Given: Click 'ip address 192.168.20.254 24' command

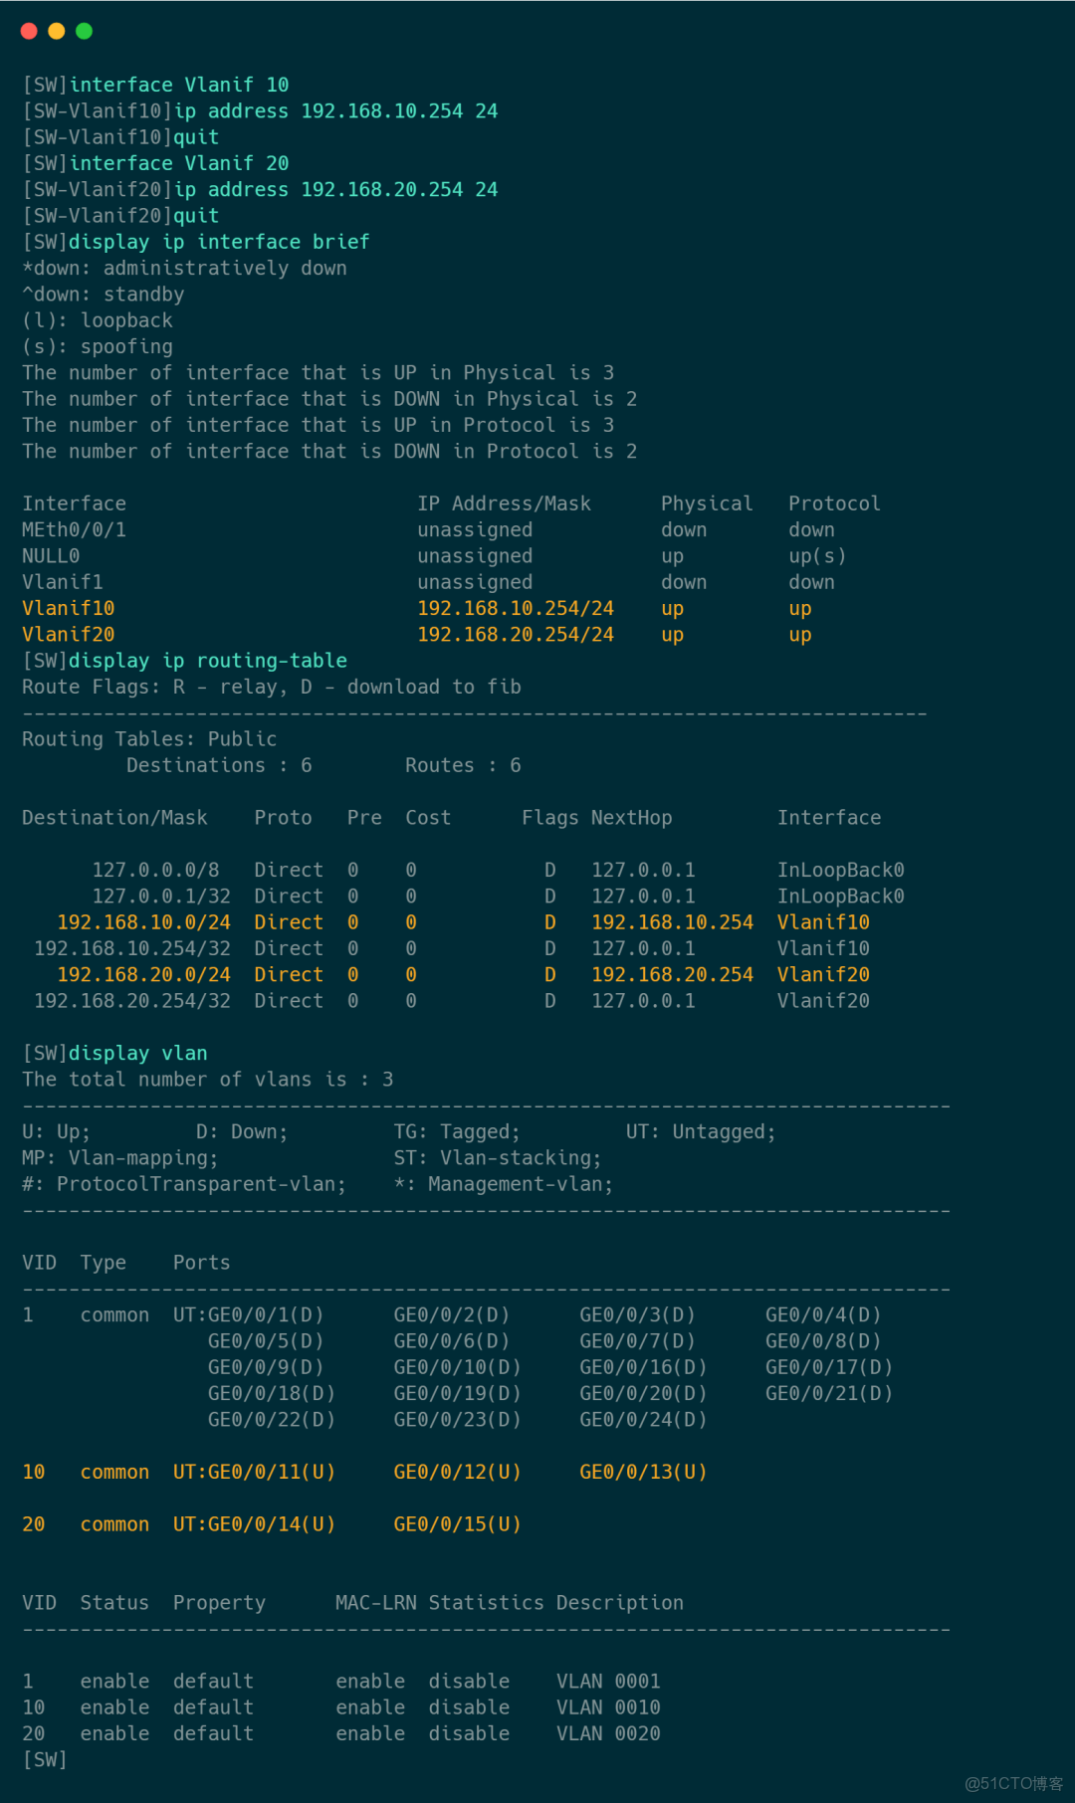Looking at the screenshot, I should pos(336,189).
